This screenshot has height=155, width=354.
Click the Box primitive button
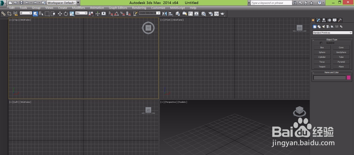pyautogui.click(x=322, y=48)
